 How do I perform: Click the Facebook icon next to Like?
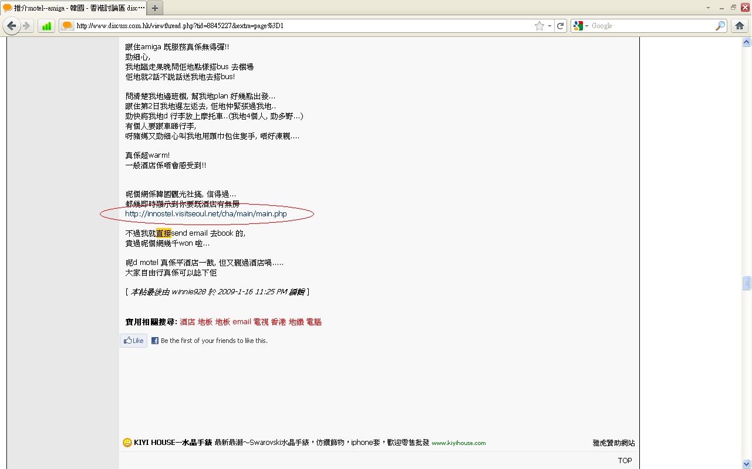pos(154,340)
